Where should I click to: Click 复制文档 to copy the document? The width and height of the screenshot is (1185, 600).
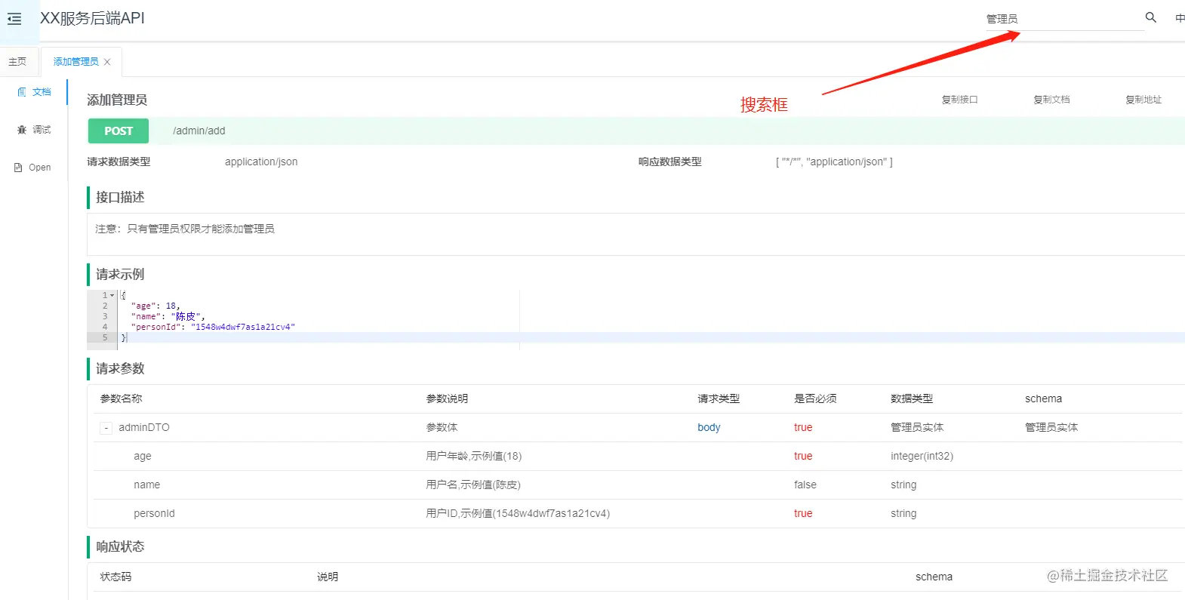tap(1051, 100)
